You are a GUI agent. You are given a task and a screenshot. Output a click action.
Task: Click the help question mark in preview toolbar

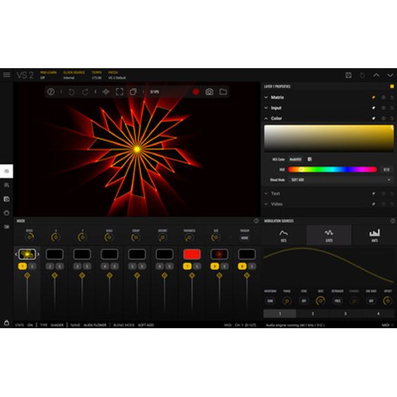pos(50,92)
